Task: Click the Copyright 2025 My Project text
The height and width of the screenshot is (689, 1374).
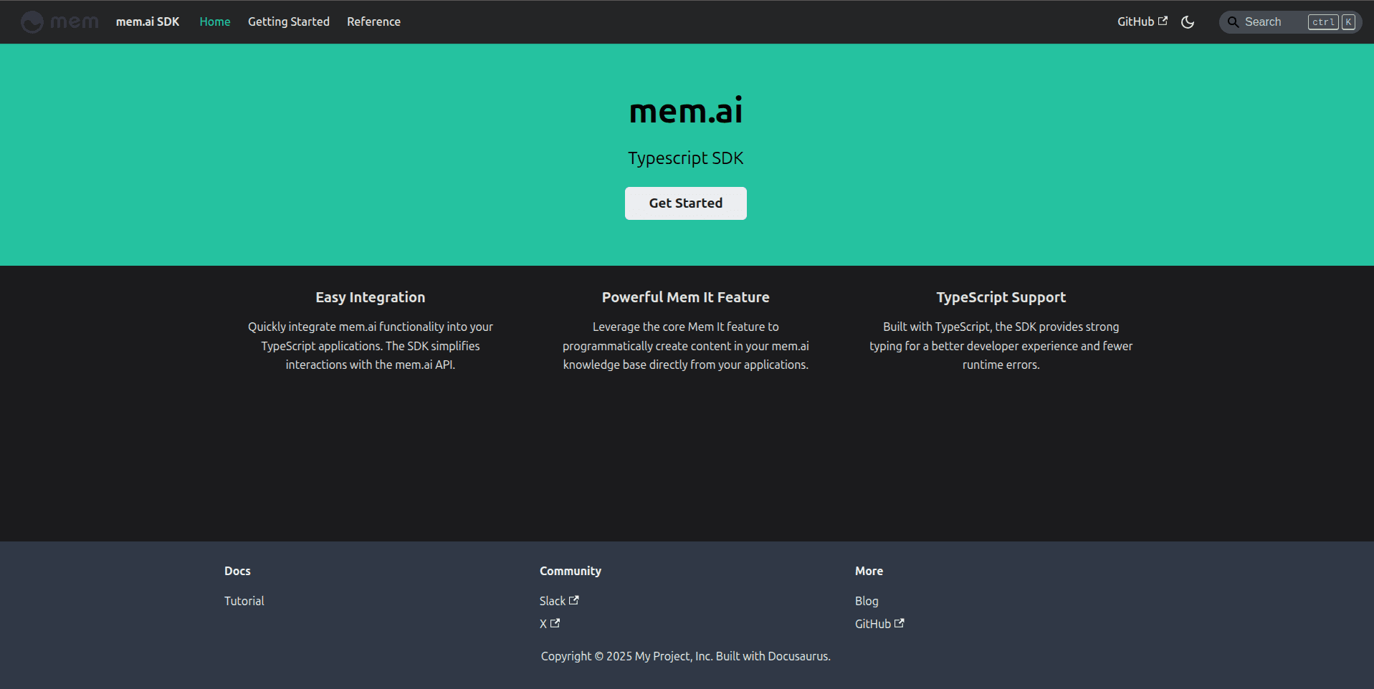Action: [x=686, y=656]
